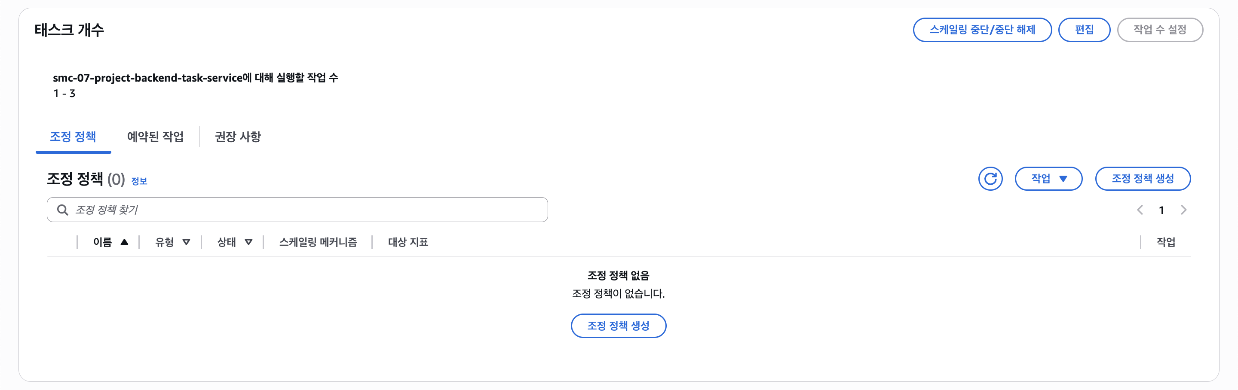
Task: Switch to the 조정 정책 tab
Action: tap(73, 137)
